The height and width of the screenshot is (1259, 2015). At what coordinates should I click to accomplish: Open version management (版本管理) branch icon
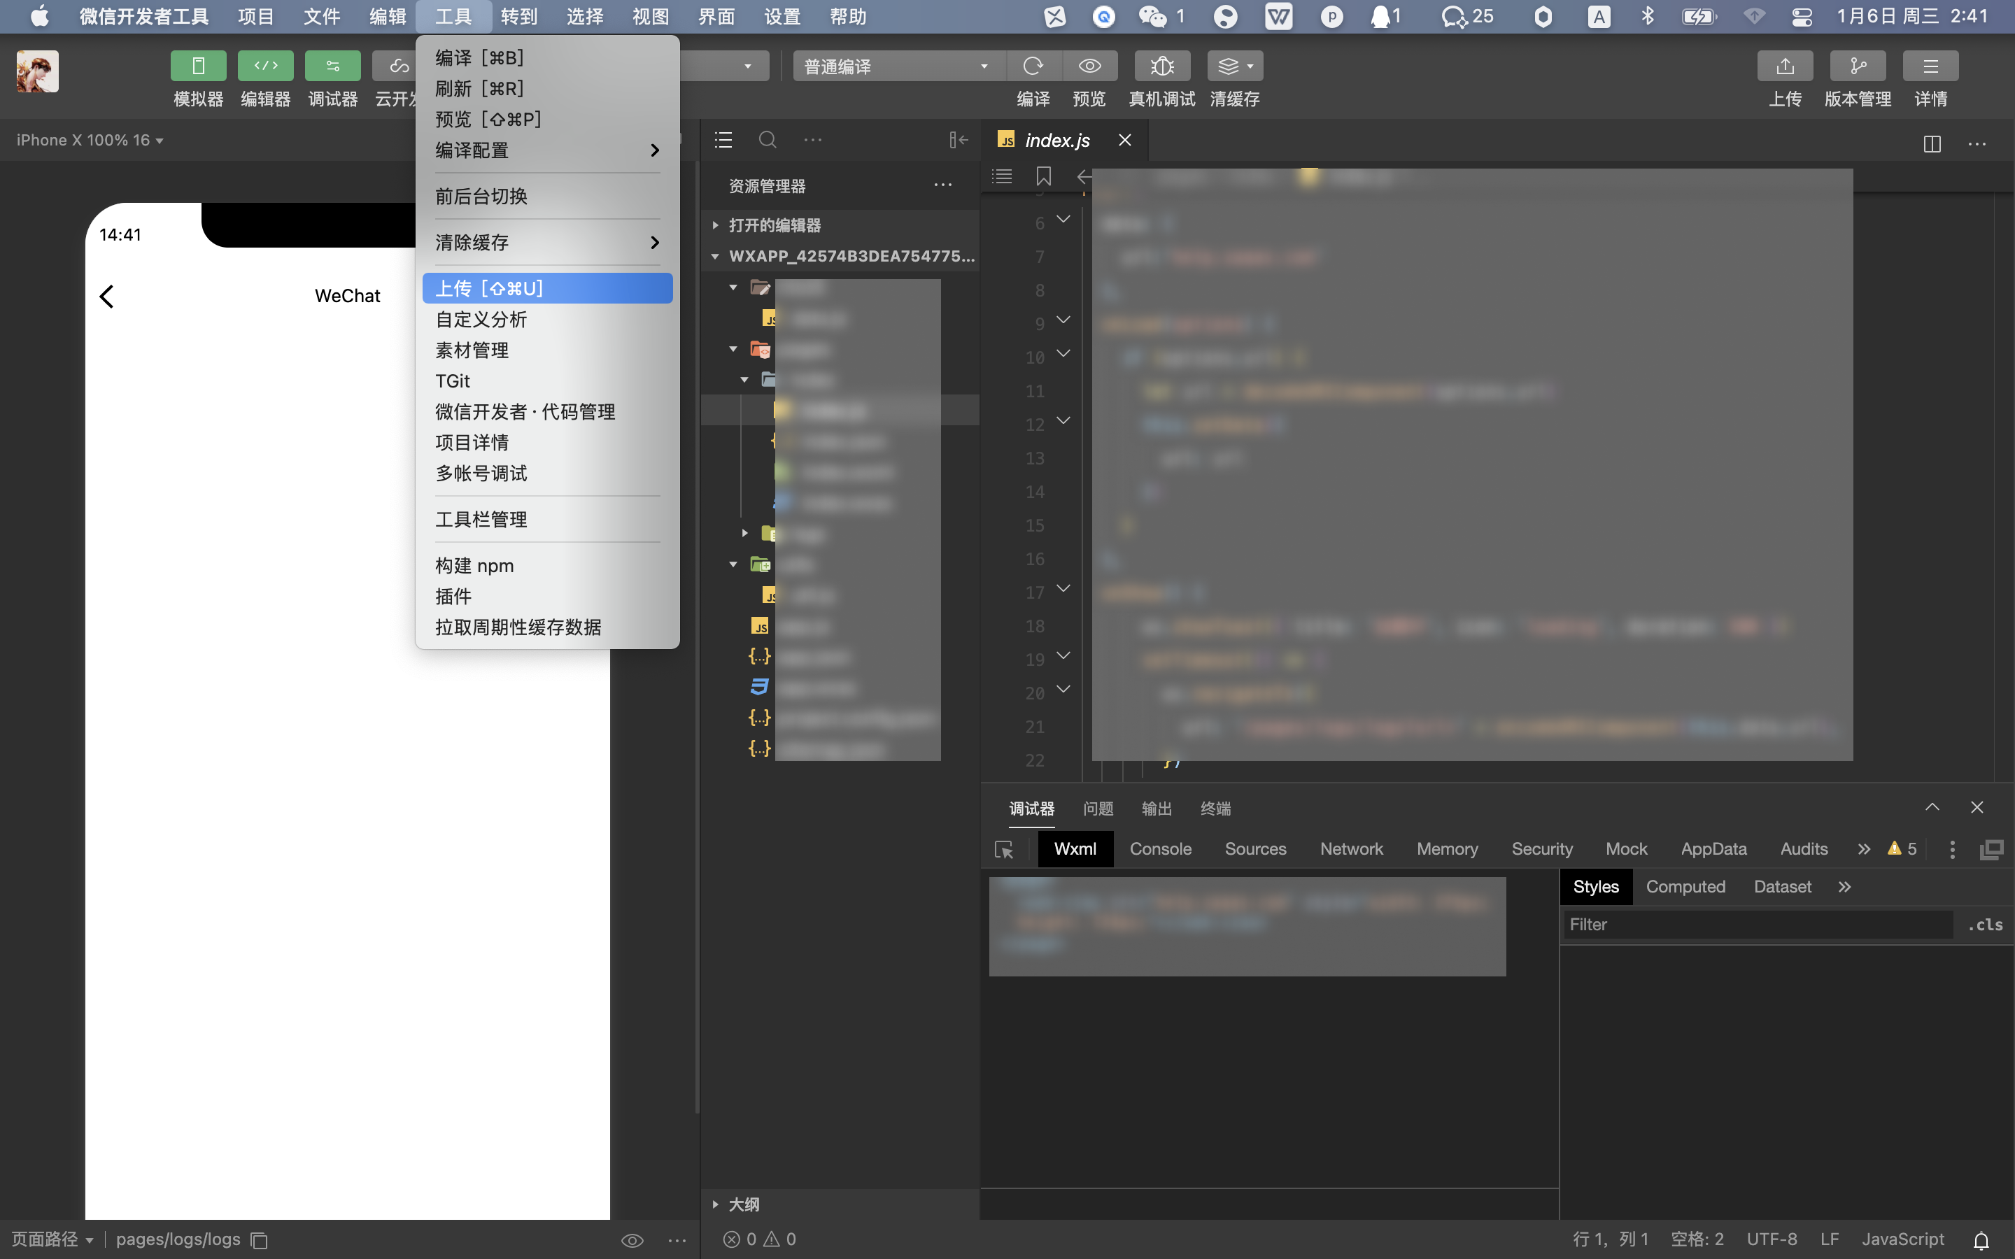1858,66
